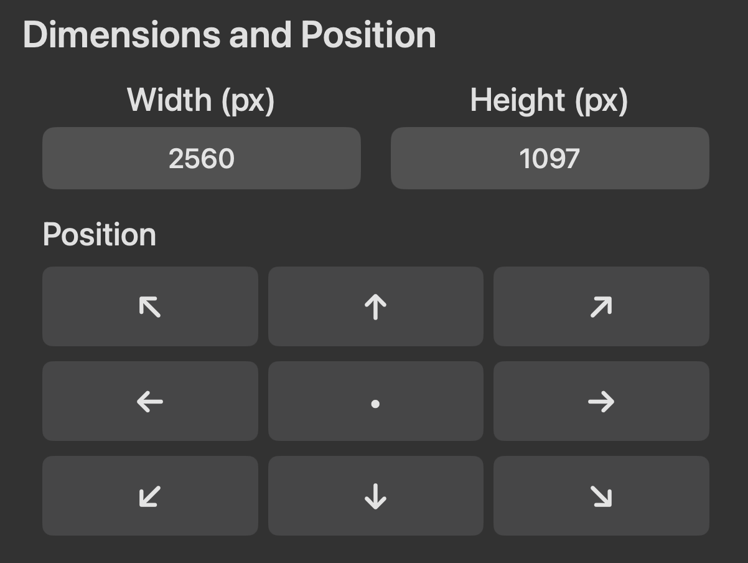
Task: Click the center dot position button
Action: (375, 401)
